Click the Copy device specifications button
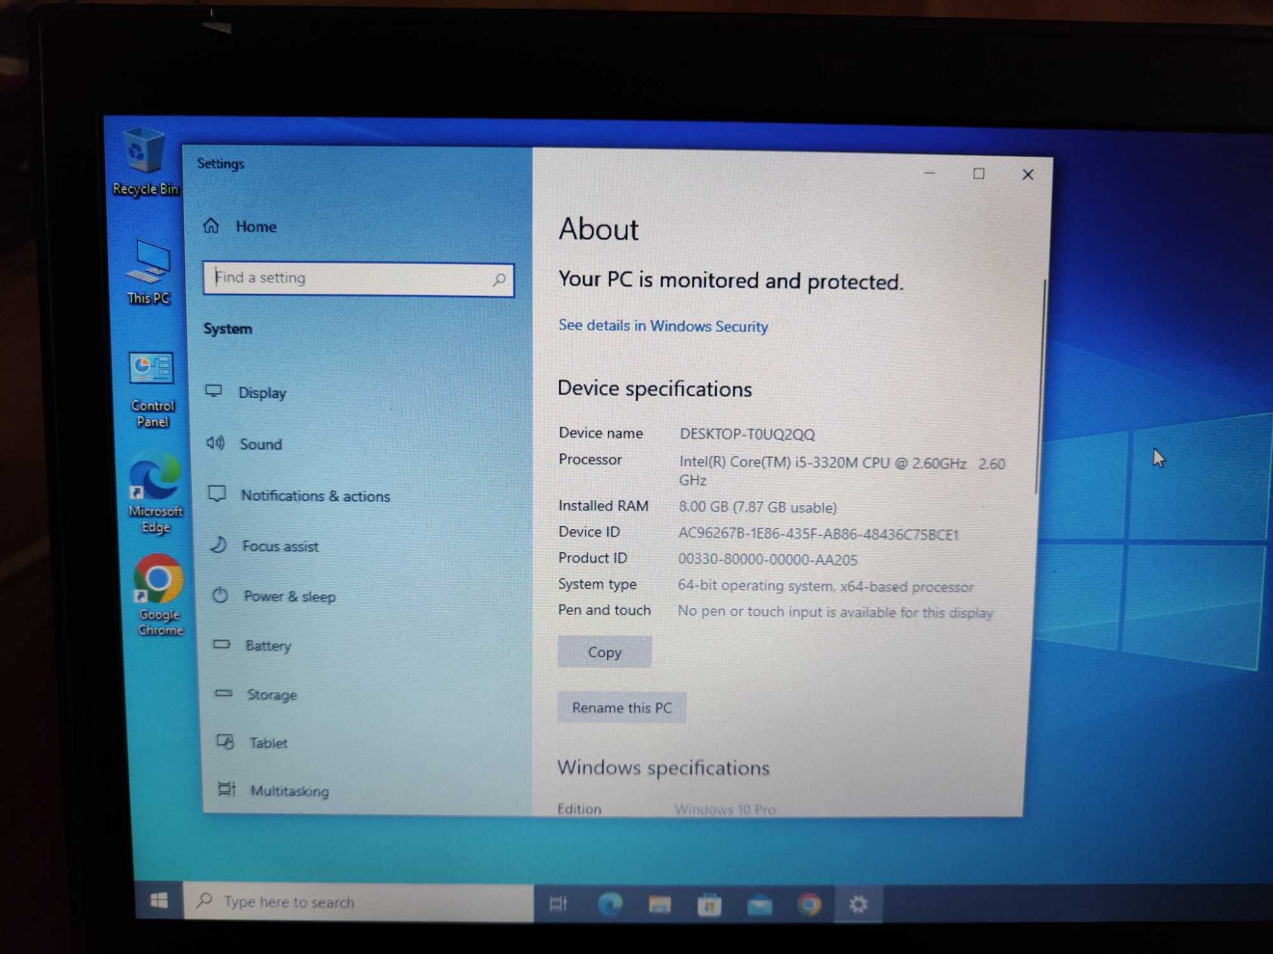Viewport: 1273px width, 954px height. coord(605,652)
